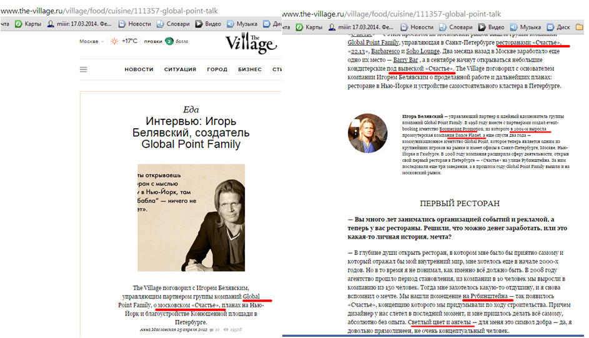Click the ПЕРВЫЙ РЕСТОРАН heading
The height and width of the screenshot is (338, 589).
pyautogui.click(x=460, y=204)
